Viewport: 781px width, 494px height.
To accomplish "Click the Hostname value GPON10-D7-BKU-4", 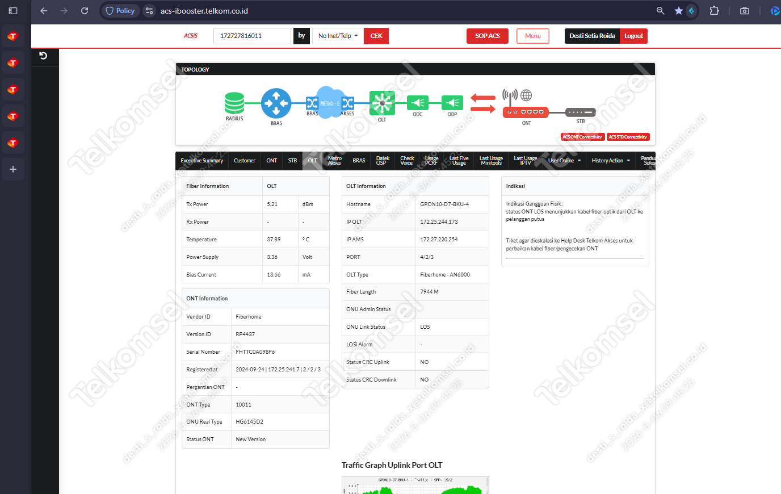I will pos(444,204).
